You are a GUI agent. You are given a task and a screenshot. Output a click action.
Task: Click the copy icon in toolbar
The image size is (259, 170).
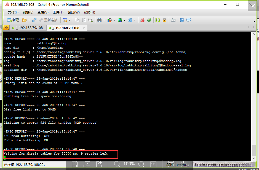tap(77, 20)
